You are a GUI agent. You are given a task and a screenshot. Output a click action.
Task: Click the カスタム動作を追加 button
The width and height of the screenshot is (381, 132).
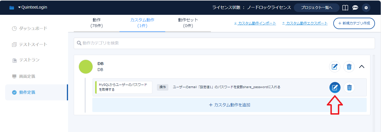coord(230,105)
